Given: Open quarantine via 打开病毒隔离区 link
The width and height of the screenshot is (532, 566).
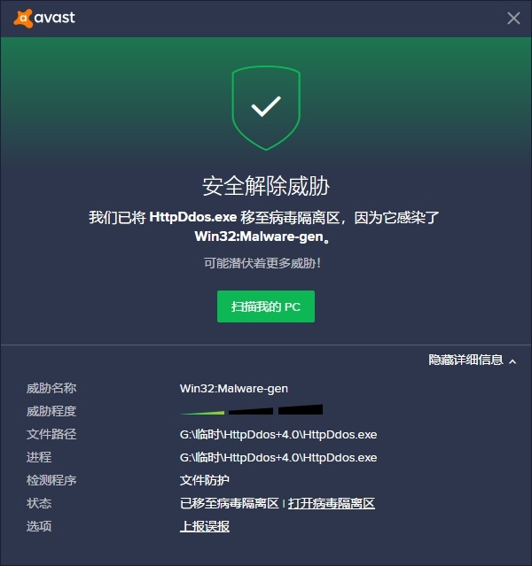Looking at the screenshot, I should [x=332, y=503].
